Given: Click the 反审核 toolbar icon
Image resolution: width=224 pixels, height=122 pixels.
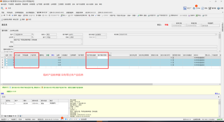Looking at the screenshot, I should pos(102,15).
